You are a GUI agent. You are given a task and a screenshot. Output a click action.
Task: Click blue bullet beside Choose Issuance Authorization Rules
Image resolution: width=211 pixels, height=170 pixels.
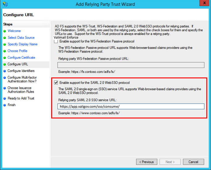coord(5,88)
